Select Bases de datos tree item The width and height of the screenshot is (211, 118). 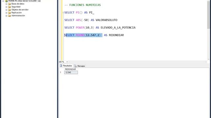tap(18, 4)
